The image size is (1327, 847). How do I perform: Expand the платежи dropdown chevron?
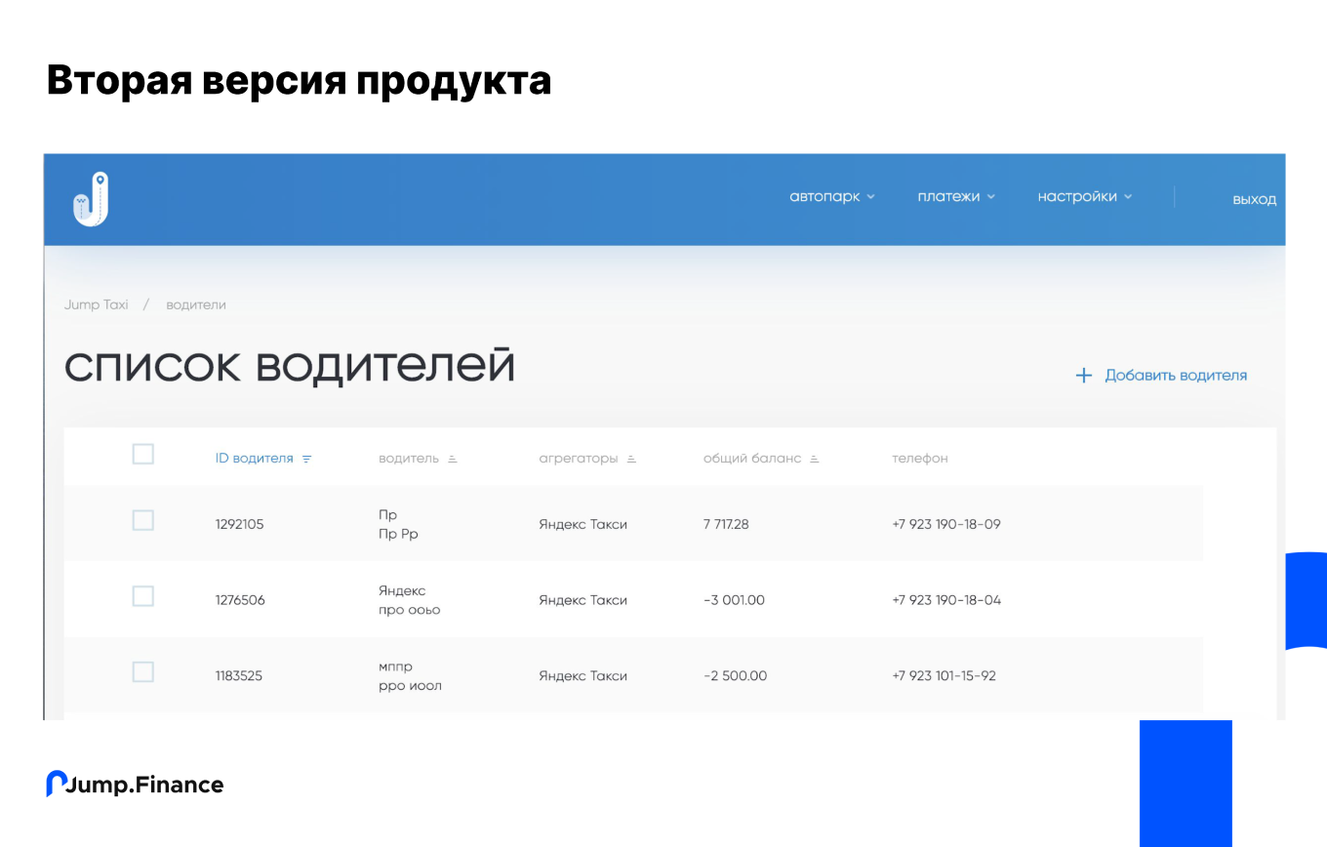992,196
